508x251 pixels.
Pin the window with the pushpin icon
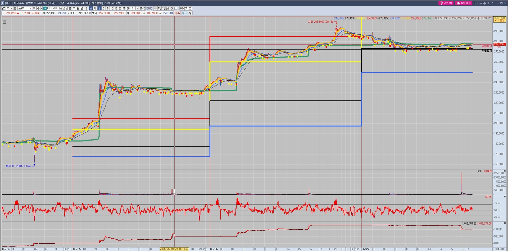(484, 3)
